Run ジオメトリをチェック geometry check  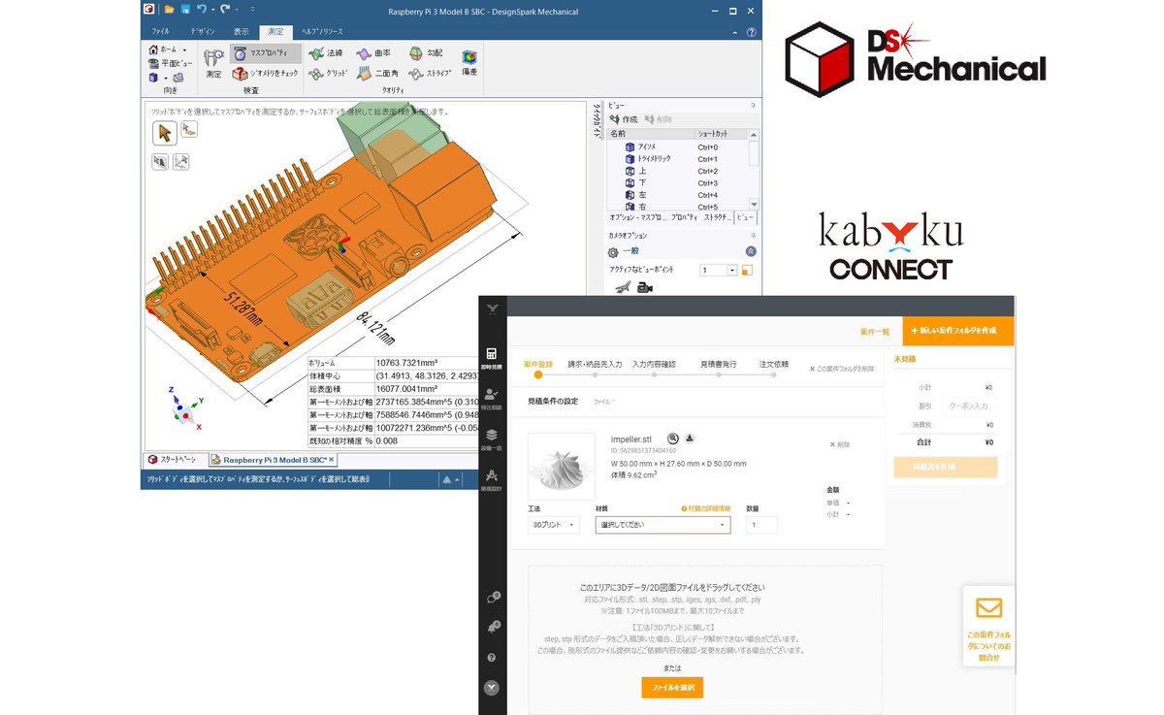[x=265, y=73]
